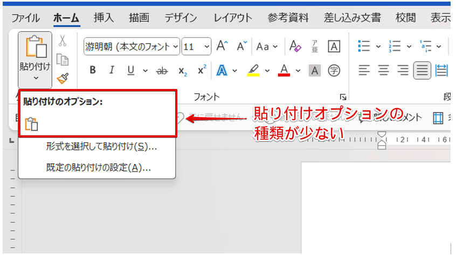Open the Change Case Aa dropdown
The width and height of the screenshot is (456, 255).
coord(267,46)
